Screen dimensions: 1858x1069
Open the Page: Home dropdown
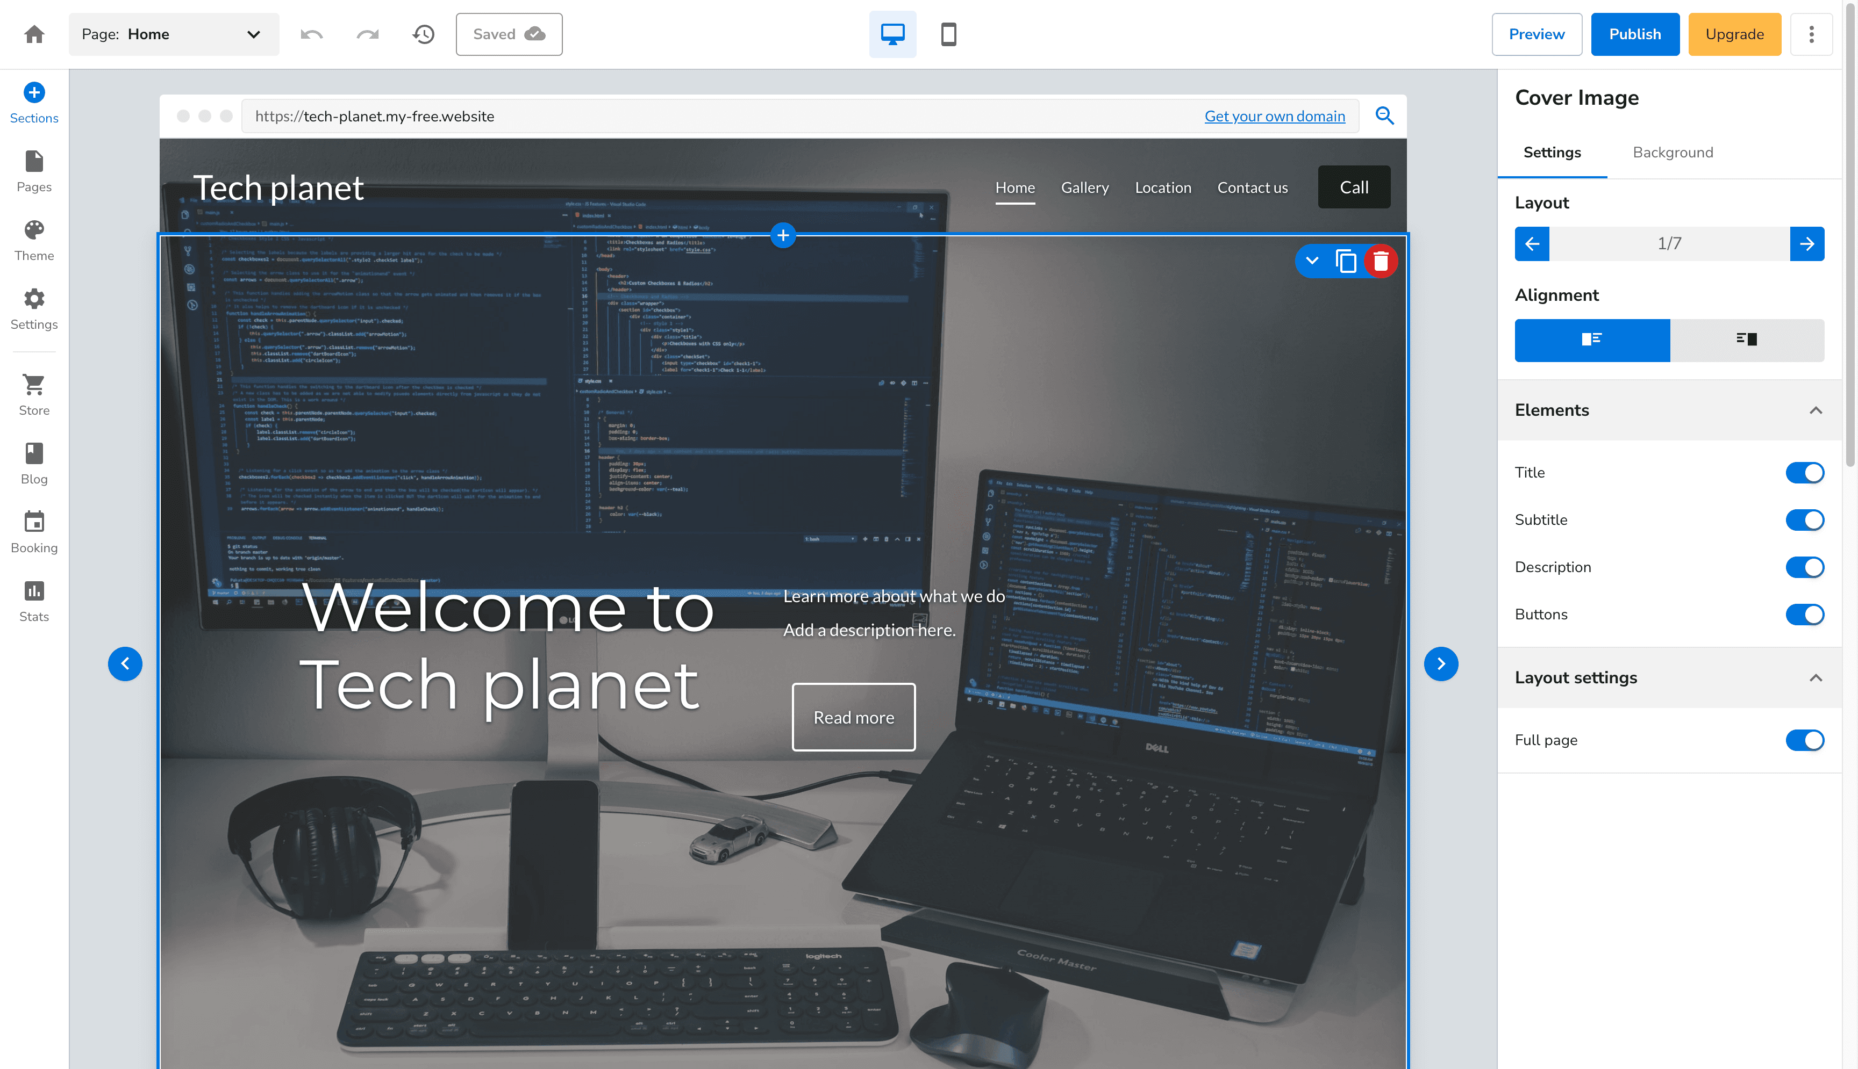tap(174, 34)
